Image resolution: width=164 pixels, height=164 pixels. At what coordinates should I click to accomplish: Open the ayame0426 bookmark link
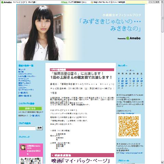[x=34, y=152]
